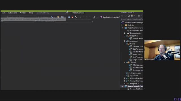
Task: Click the BlazorExample title label
Action: [78, 13]
